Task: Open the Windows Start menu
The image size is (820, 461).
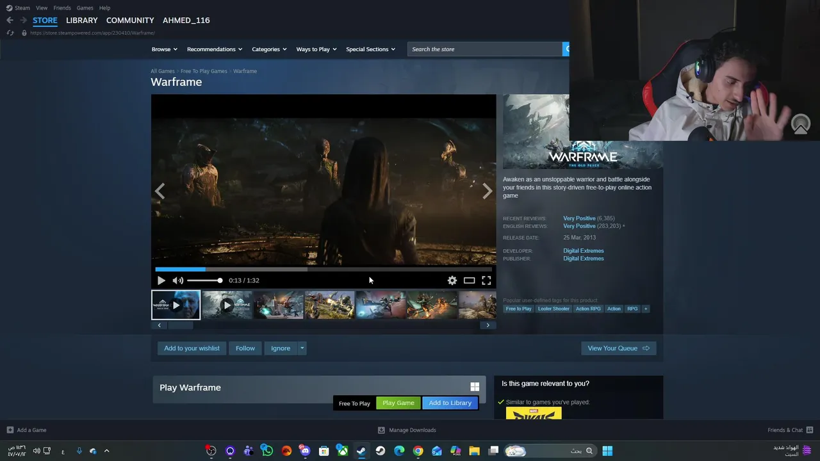Action: coord(607,451)
